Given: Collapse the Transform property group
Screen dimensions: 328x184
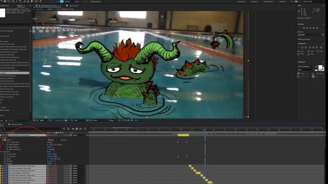Looking at the screenshot, I should 1,152.
